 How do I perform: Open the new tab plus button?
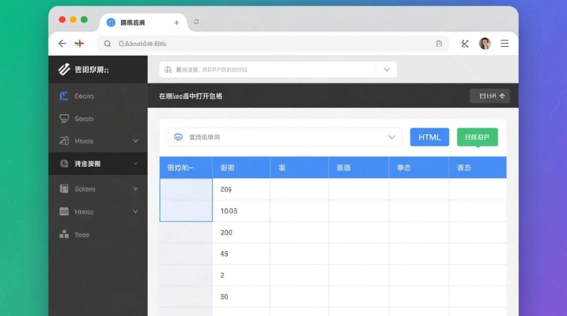pos(176,23)
